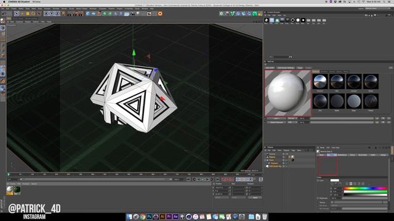Click the Camera object icon in toolbar

click(x=132, y=14)
